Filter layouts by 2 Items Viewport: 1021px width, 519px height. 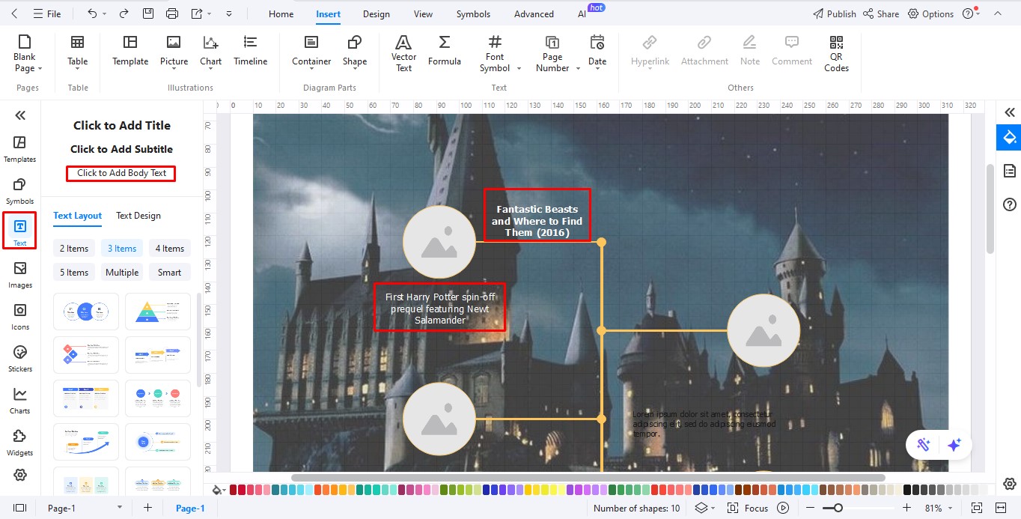tap(74, 249)
